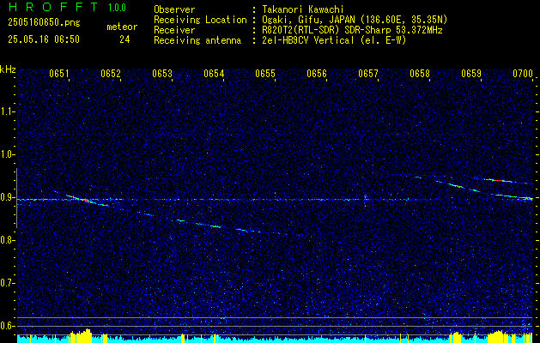Click the 0653 time marker

[x=162, y=74]
